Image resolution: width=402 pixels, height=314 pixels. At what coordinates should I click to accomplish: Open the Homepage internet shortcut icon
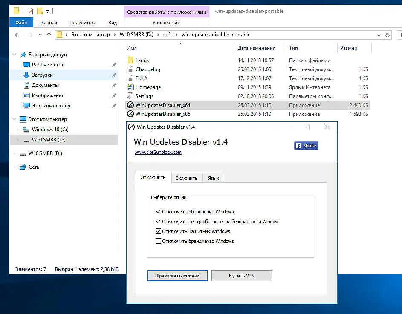point(130,87)
